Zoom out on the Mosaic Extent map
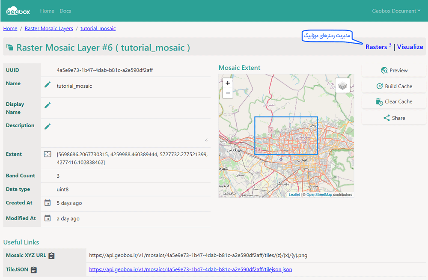 pyautogui.click(x=228, y=93)
